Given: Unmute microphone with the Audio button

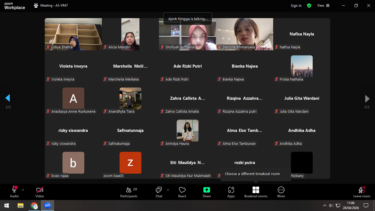Looking at the screenshot, I should [x=14, y=192].
